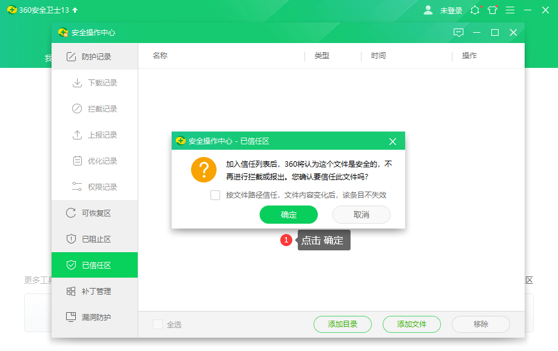
Task: Open 拦截记录 section
Action: point(95,109)
